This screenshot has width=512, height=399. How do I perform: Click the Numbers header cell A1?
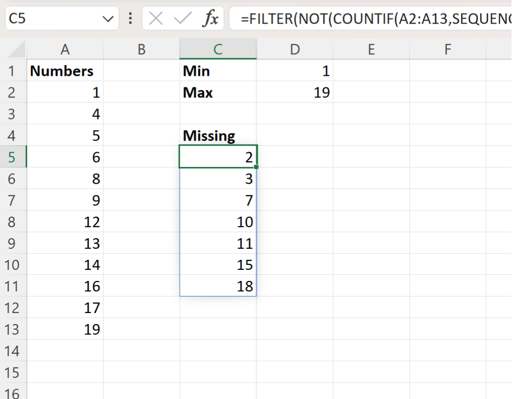point(65,71)
